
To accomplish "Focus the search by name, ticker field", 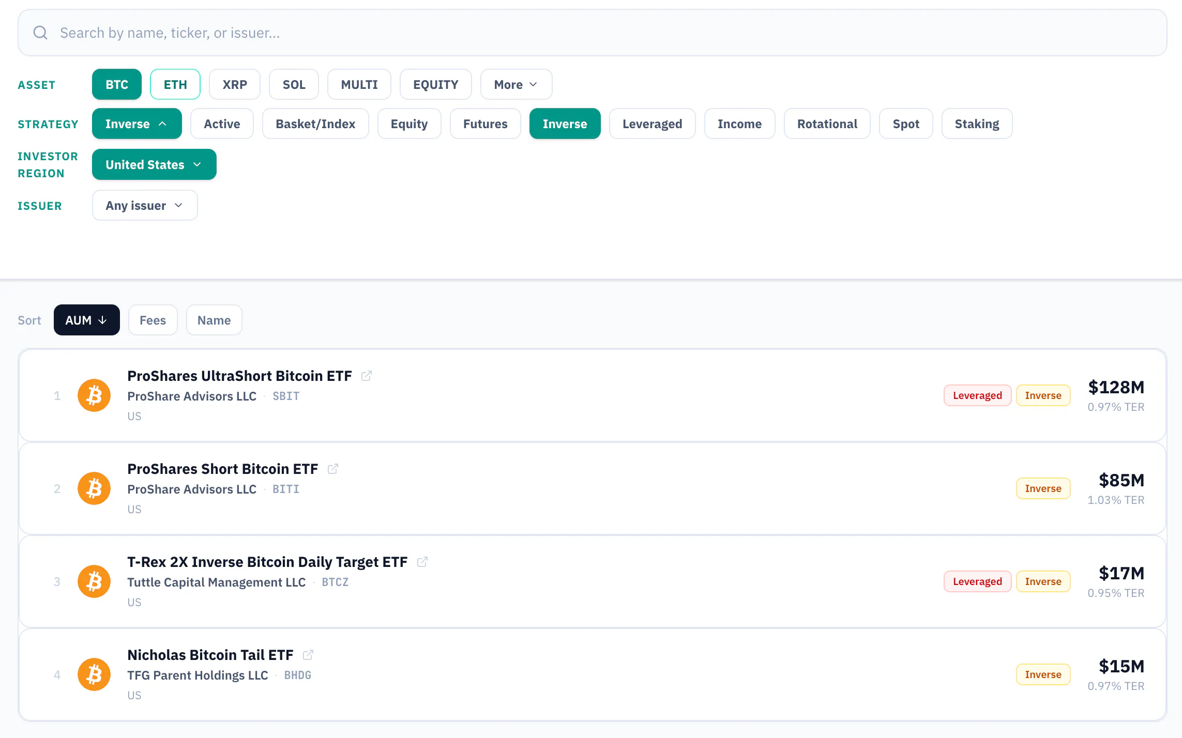I will pyautogui.click(x=593, y=33).
